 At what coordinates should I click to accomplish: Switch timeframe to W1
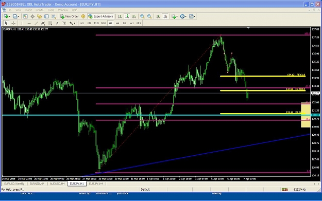click(x=132, y=23)
